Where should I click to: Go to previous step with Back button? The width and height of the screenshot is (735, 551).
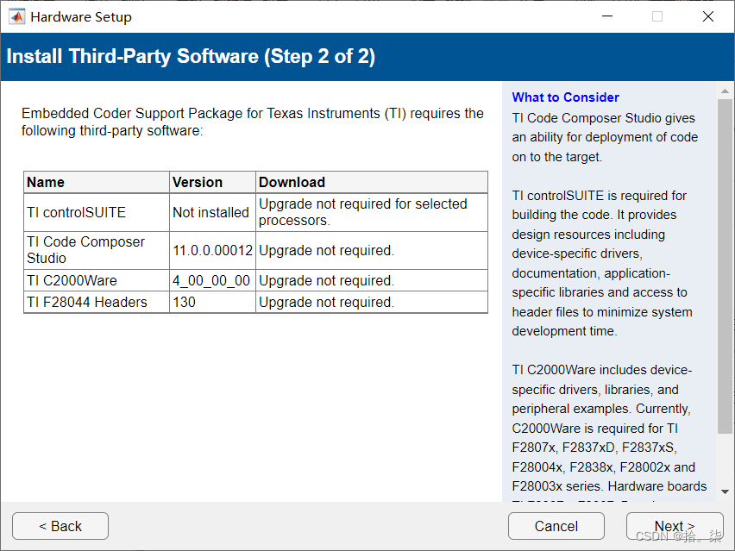(60, 526)
